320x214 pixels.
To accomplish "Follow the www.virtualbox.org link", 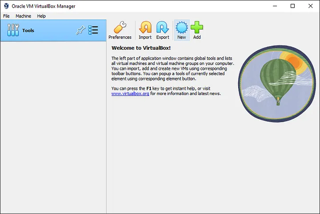I will 130,94.
